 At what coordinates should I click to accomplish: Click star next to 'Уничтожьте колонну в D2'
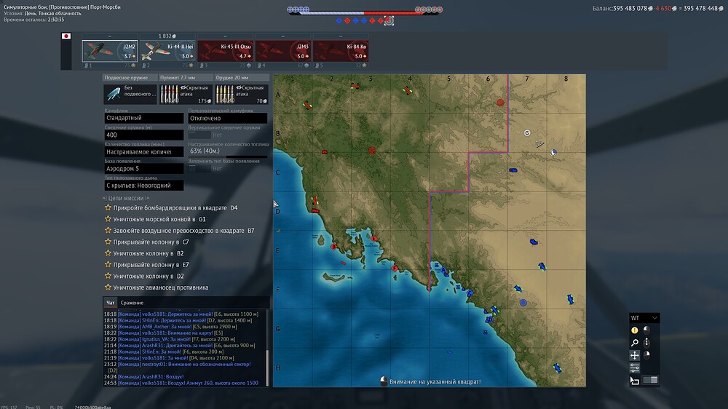[x=108, y=276]
